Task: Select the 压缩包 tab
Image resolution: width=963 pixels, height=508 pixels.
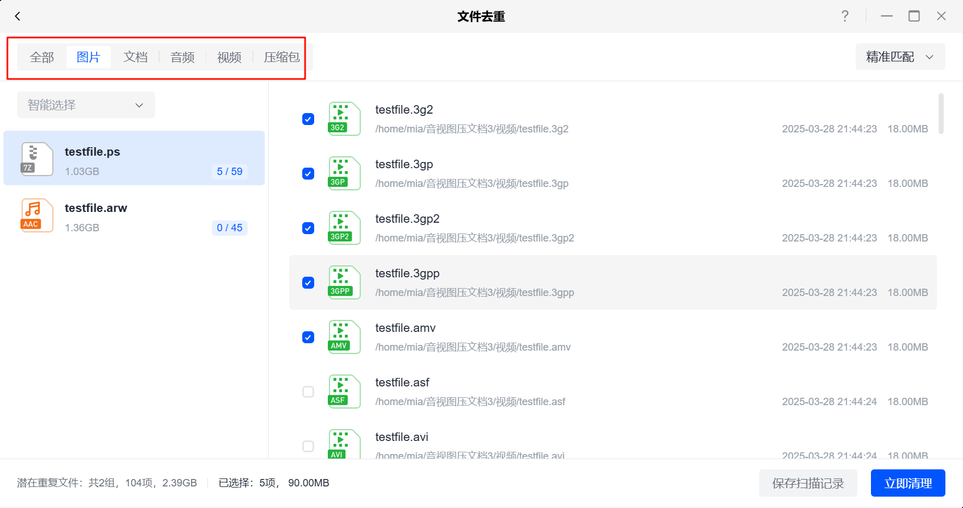Action: pyautogui.click(x=281, y=57)
